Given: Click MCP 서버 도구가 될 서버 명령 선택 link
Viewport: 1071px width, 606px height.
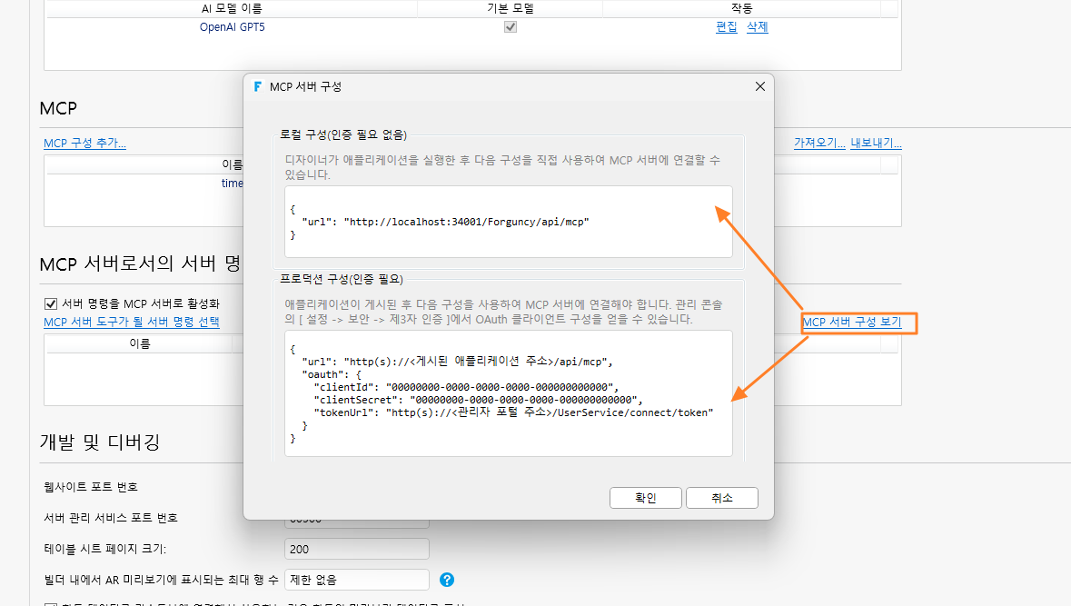Looking at the screenshot, I should coord(131,322).
